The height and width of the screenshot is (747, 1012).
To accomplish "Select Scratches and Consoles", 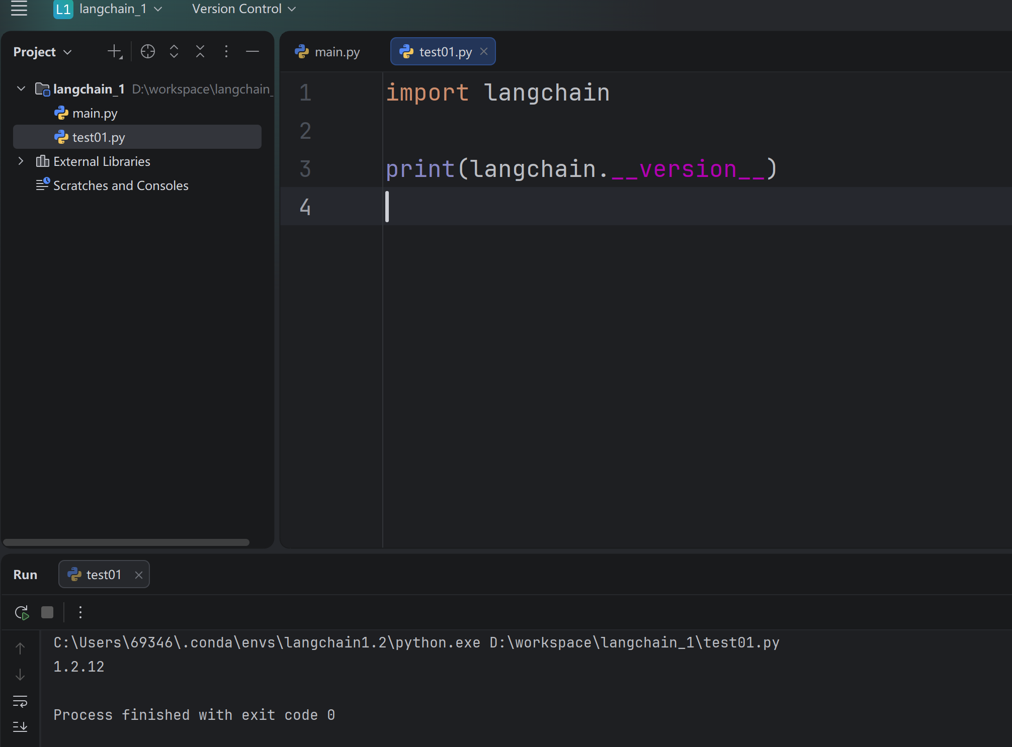I will (121, 185).
